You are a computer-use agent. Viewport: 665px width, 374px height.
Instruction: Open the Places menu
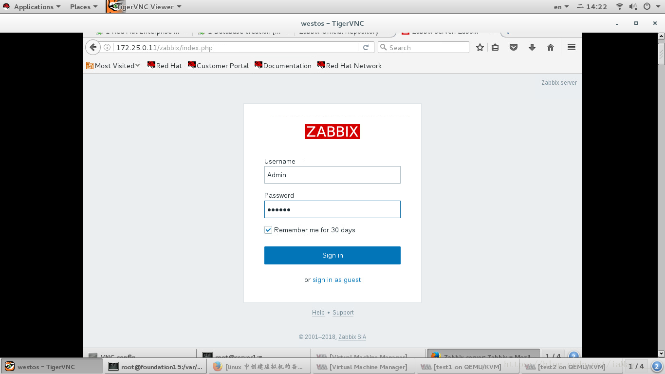tap(84, 7)
